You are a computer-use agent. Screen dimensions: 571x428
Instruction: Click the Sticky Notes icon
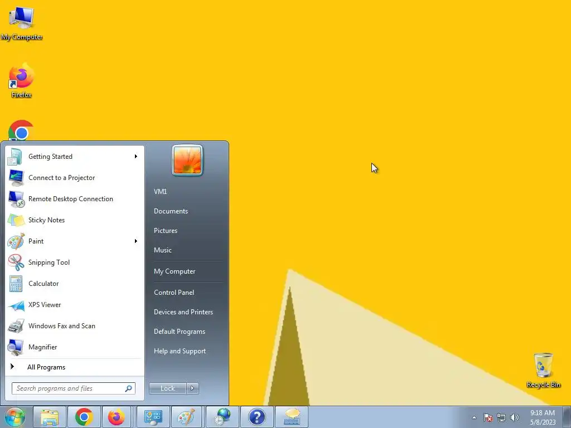[x=16, y=220]
